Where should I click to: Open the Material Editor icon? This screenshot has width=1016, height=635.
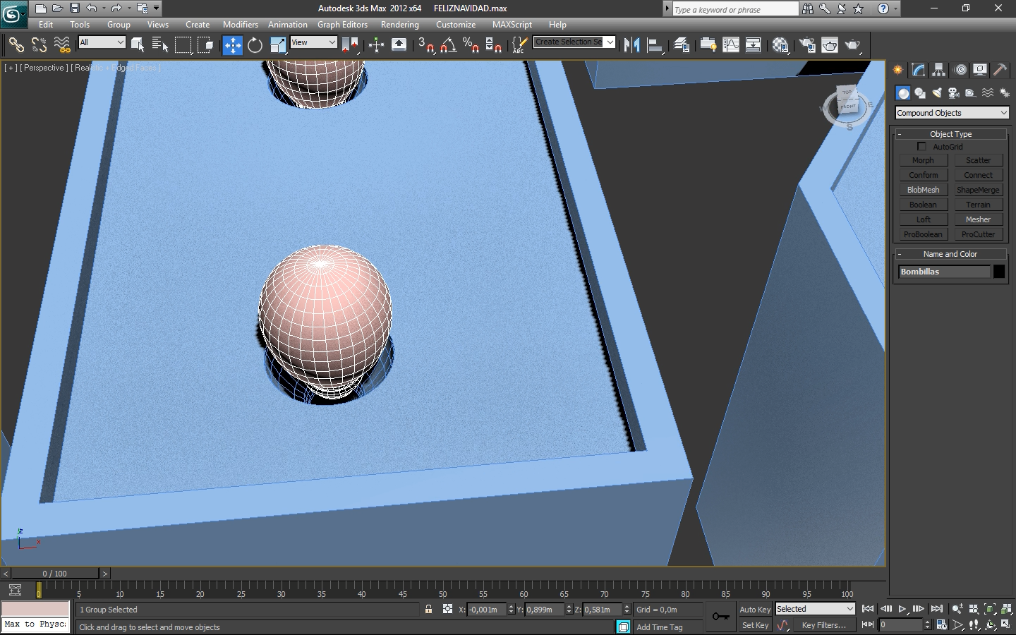pyautogui.click(x=780, y=45)
